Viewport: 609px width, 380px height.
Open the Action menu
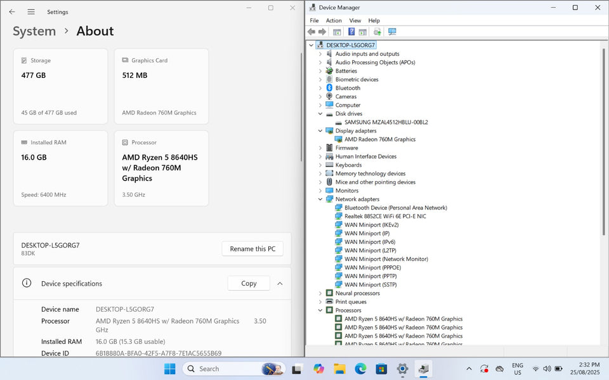pos(334,20)
